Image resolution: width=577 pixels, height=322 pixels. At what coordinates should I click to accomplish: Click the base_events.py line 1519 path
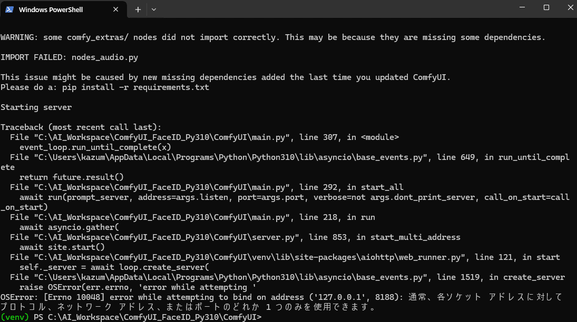click(211, 277)
